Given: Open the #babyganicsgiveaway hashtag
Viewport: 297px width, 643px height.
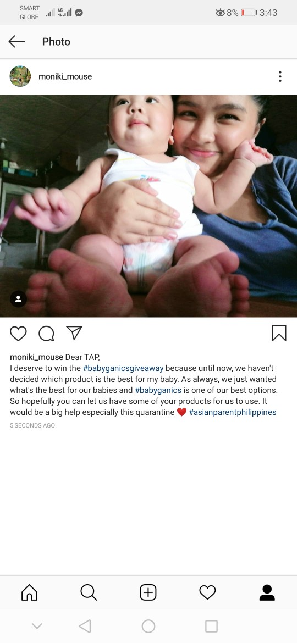Looking at the screenshot, I should tap(123, 368).
